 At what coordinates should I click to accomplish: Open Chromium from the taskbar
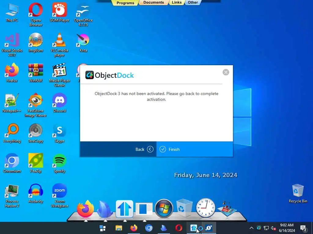click(149, 228)
